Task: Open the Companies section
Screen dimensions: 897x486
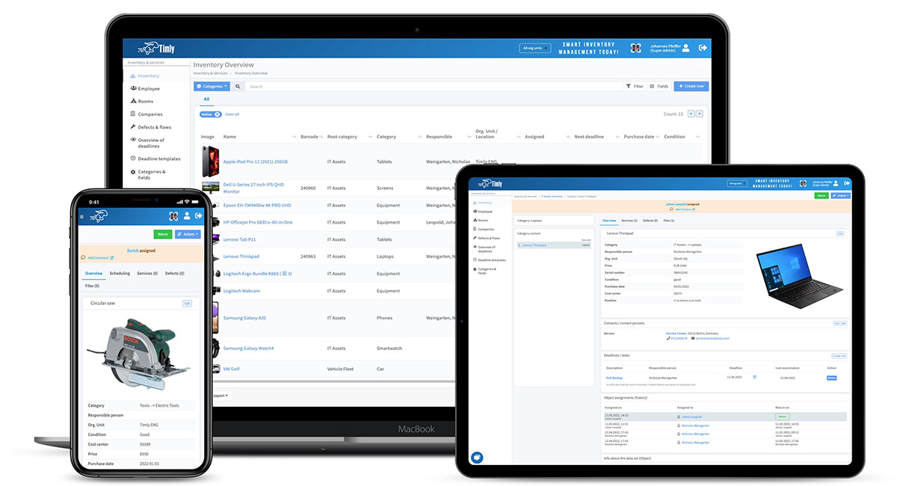Action: [x=150, y=114]
